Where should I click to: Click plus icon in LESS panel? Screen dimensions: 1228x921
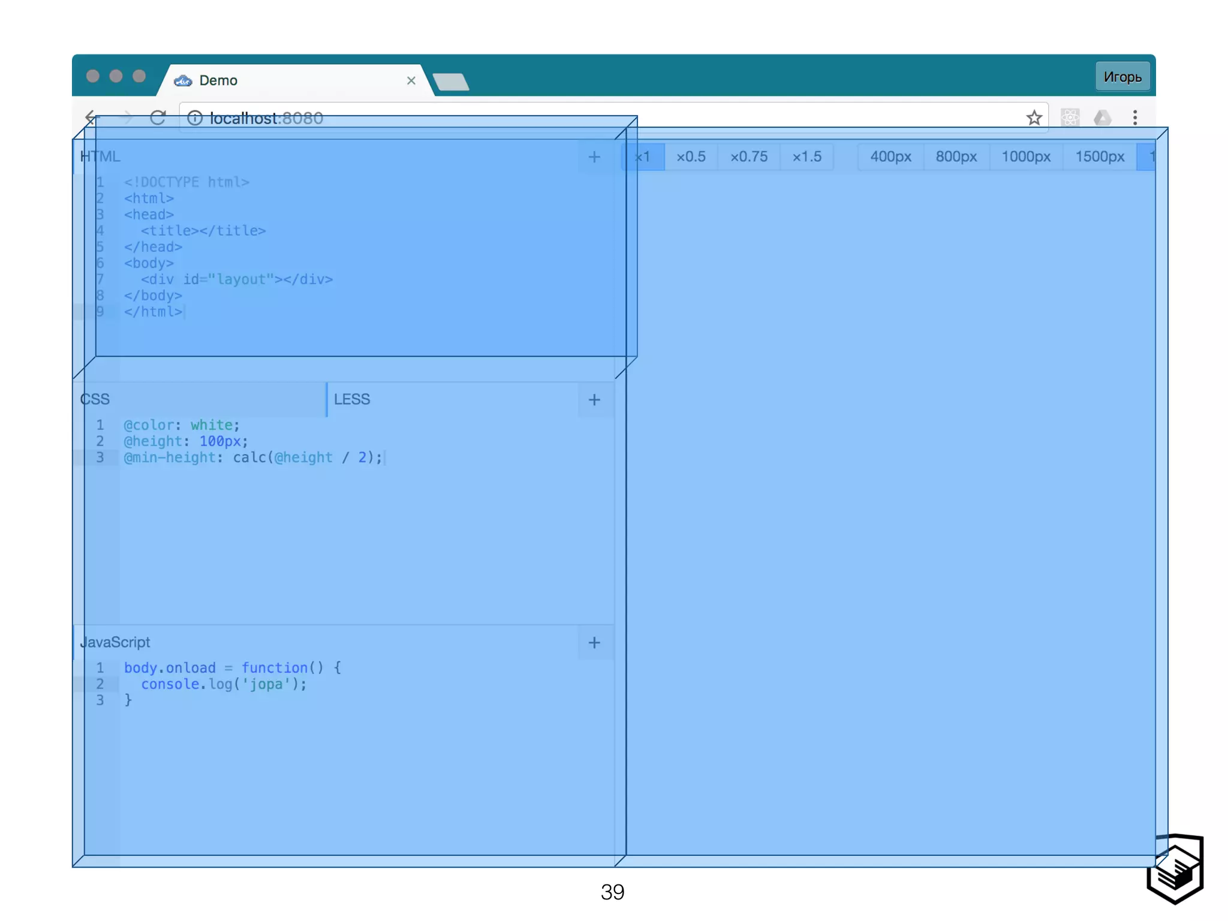click(x=594, y=400)
